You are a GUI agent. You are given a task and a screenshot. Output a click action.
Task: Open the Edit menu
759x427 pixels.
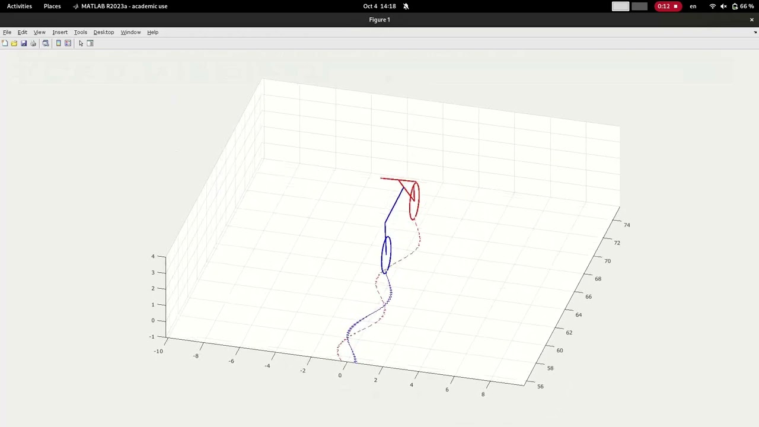tap(23, 32)
